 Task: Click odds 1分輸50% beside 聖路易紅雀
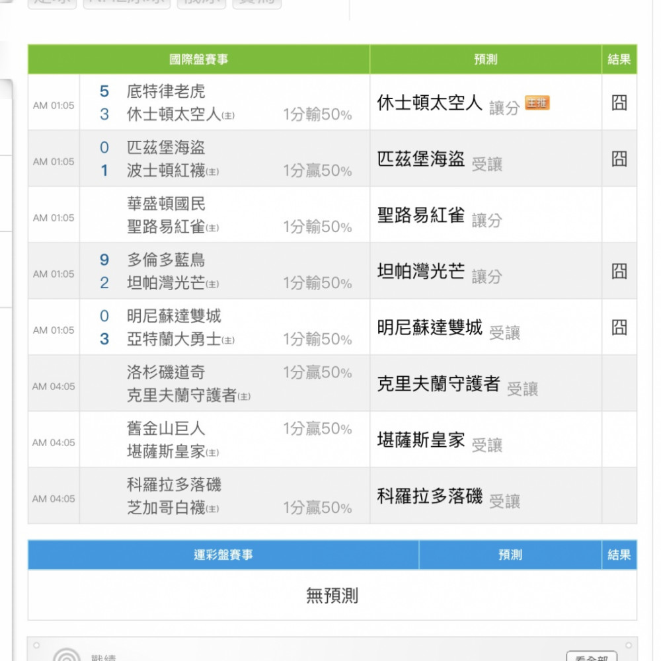coord(317,227)
